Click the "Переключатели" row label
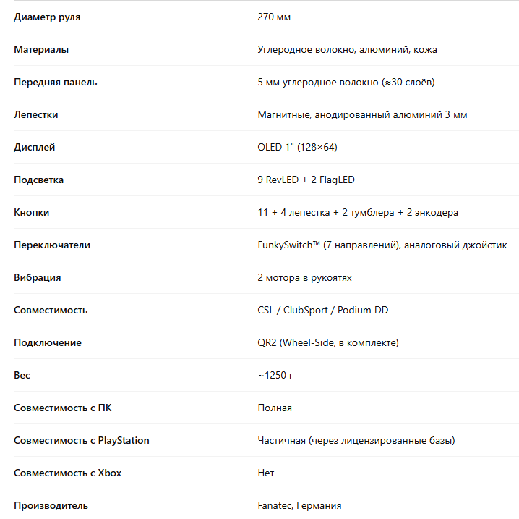Viewport: 519px width, 519px height. [x=52, y=245]
